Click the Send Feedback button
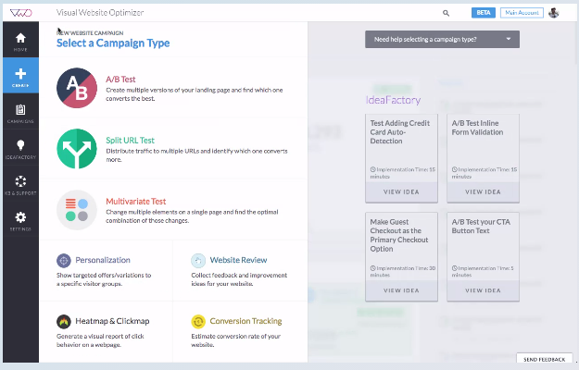This screenshot has height=370, width=579. pyautogui.click(x=545, y=359)
